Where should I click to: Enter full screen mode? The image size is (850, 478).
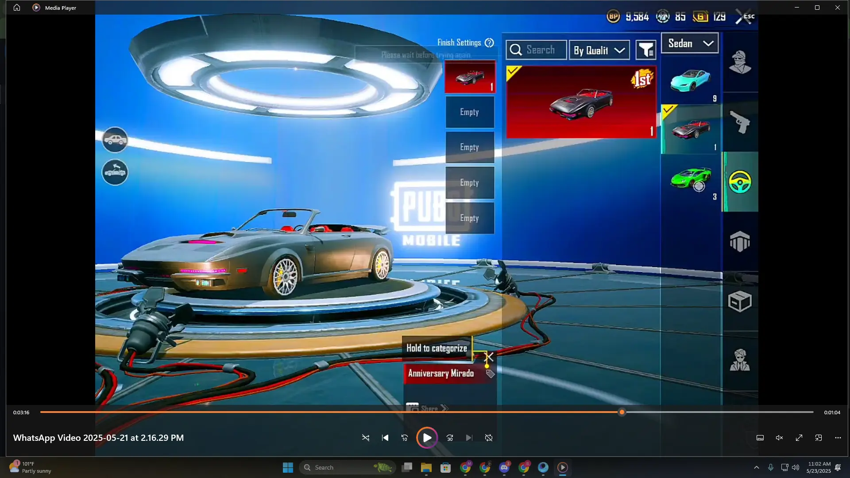click(799, 438)
